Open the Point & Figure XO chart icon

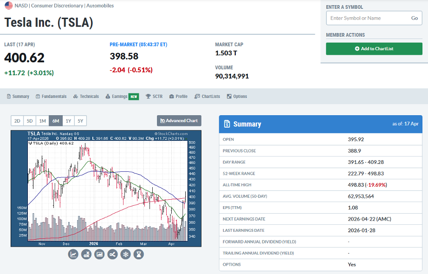[86, 254]
